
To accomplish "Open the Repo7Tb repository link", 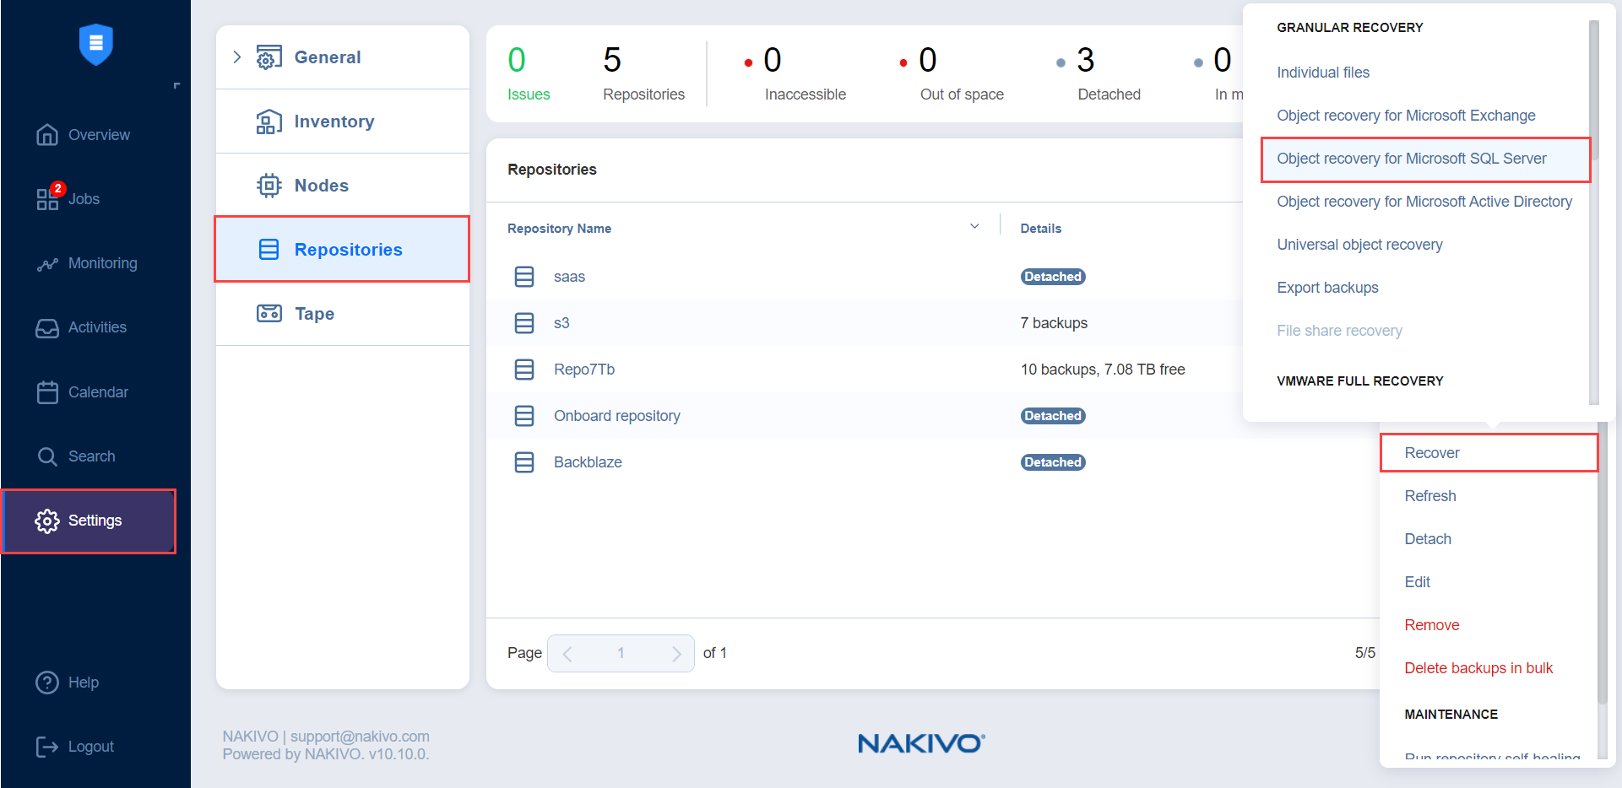I will (x=583, y=370).
